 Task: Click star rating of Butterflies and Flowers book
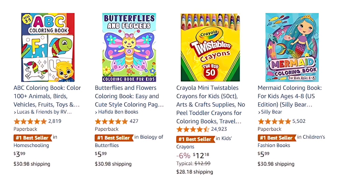coord(111,121)
